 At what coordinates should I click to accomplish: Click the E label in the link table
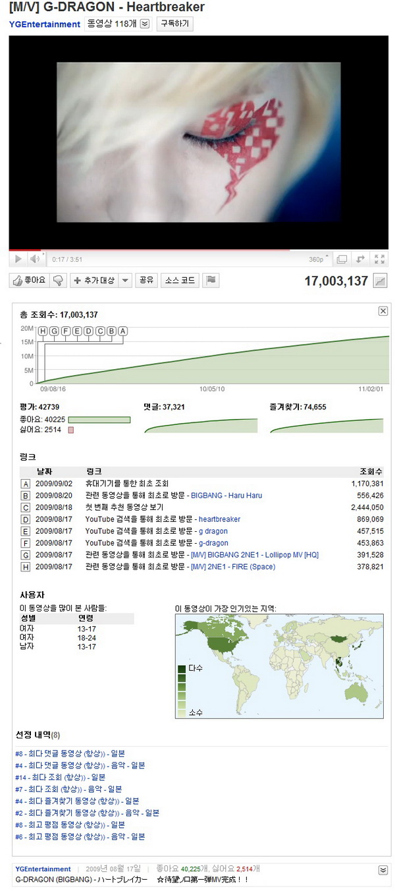(26, 531)
